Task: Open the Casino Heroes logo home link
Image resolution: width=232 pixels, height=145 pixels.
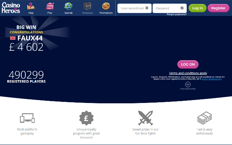Action: pos(11,8)
